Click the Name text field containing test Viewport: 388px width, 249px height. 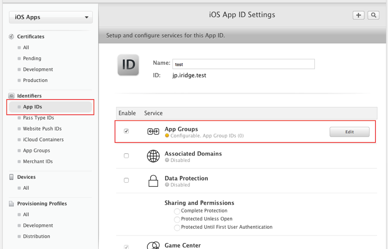pos(243,64)
